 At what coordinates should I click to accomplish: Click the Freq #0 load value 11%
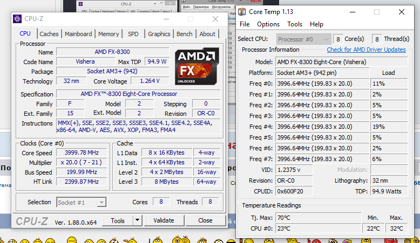tap(389, 84)
